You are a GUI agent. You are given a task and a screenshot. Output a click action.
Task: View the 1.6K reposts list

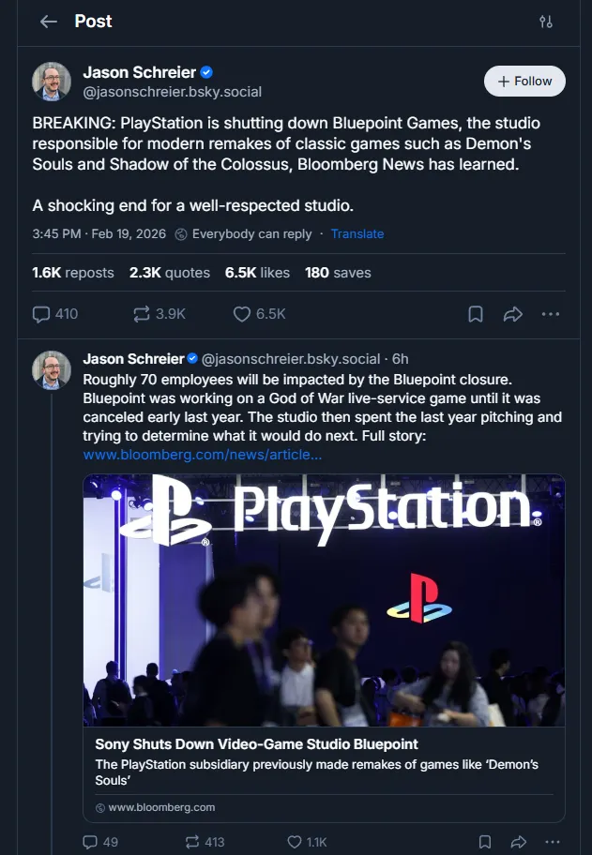pyautogui.click(x=72, y=273)
